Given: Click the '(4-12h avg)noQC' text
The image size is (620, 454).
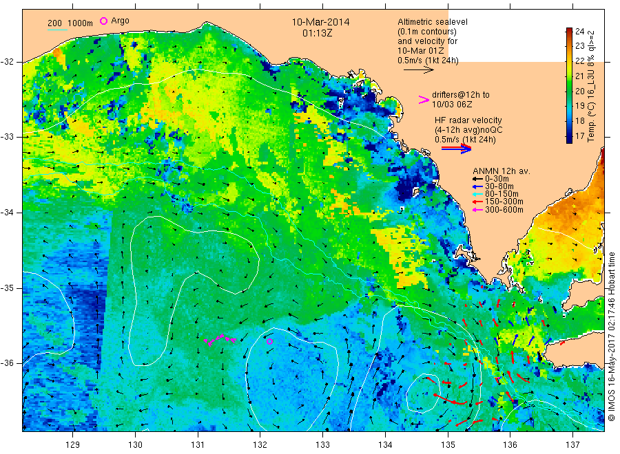Looking at the screenshot, I should tap(468, 130).
